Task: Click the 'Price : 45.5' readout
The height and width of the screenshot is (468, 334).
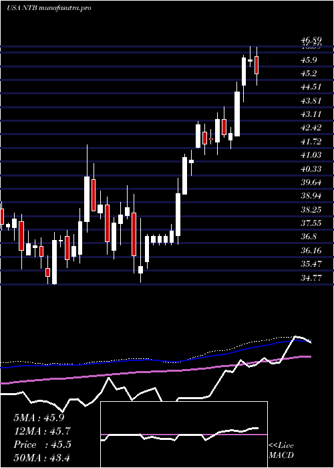Action: click(42, 445)
